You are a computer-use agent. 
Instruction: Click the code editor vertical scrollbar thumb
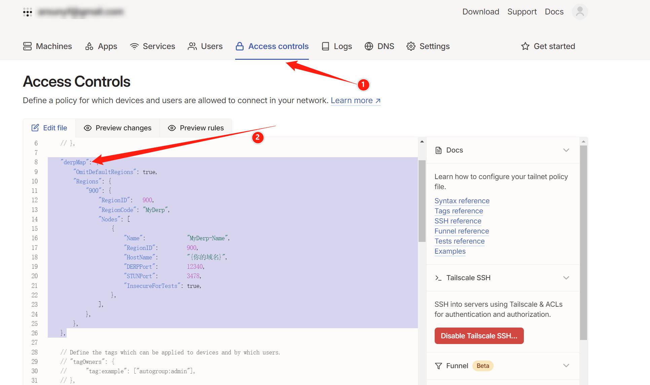pyautogui.click(x=422, y=201)
